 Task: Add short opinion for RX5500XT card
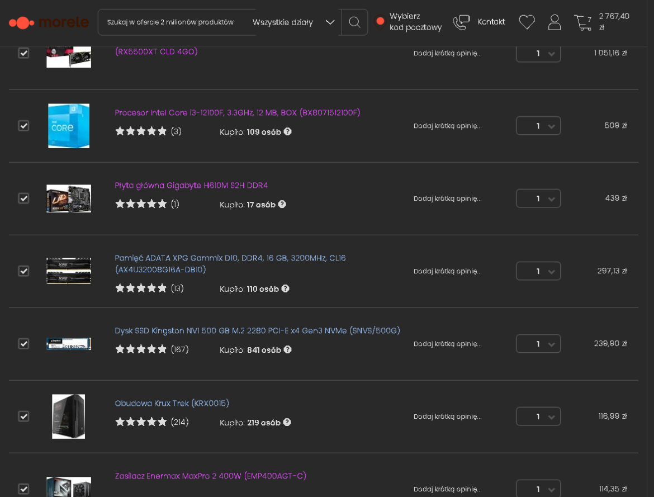click(x=448, y=53)
